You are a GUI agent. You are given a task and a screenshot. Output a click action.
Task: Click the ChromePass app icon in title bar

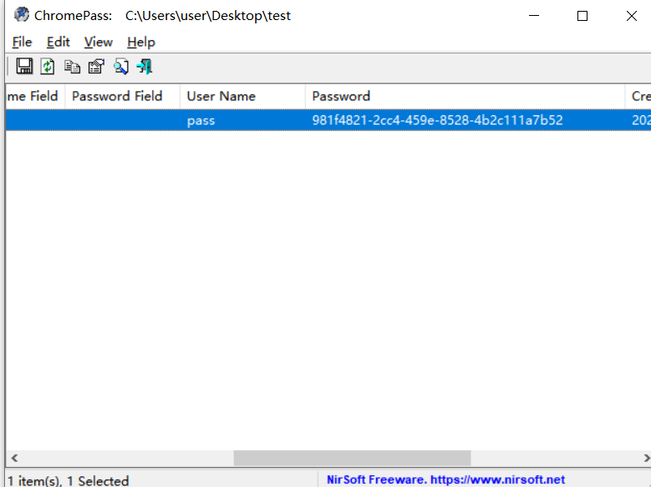click(21, 15)
